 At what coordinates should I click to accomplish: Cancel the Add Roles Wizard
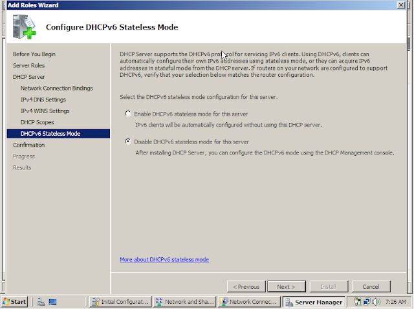371,286
